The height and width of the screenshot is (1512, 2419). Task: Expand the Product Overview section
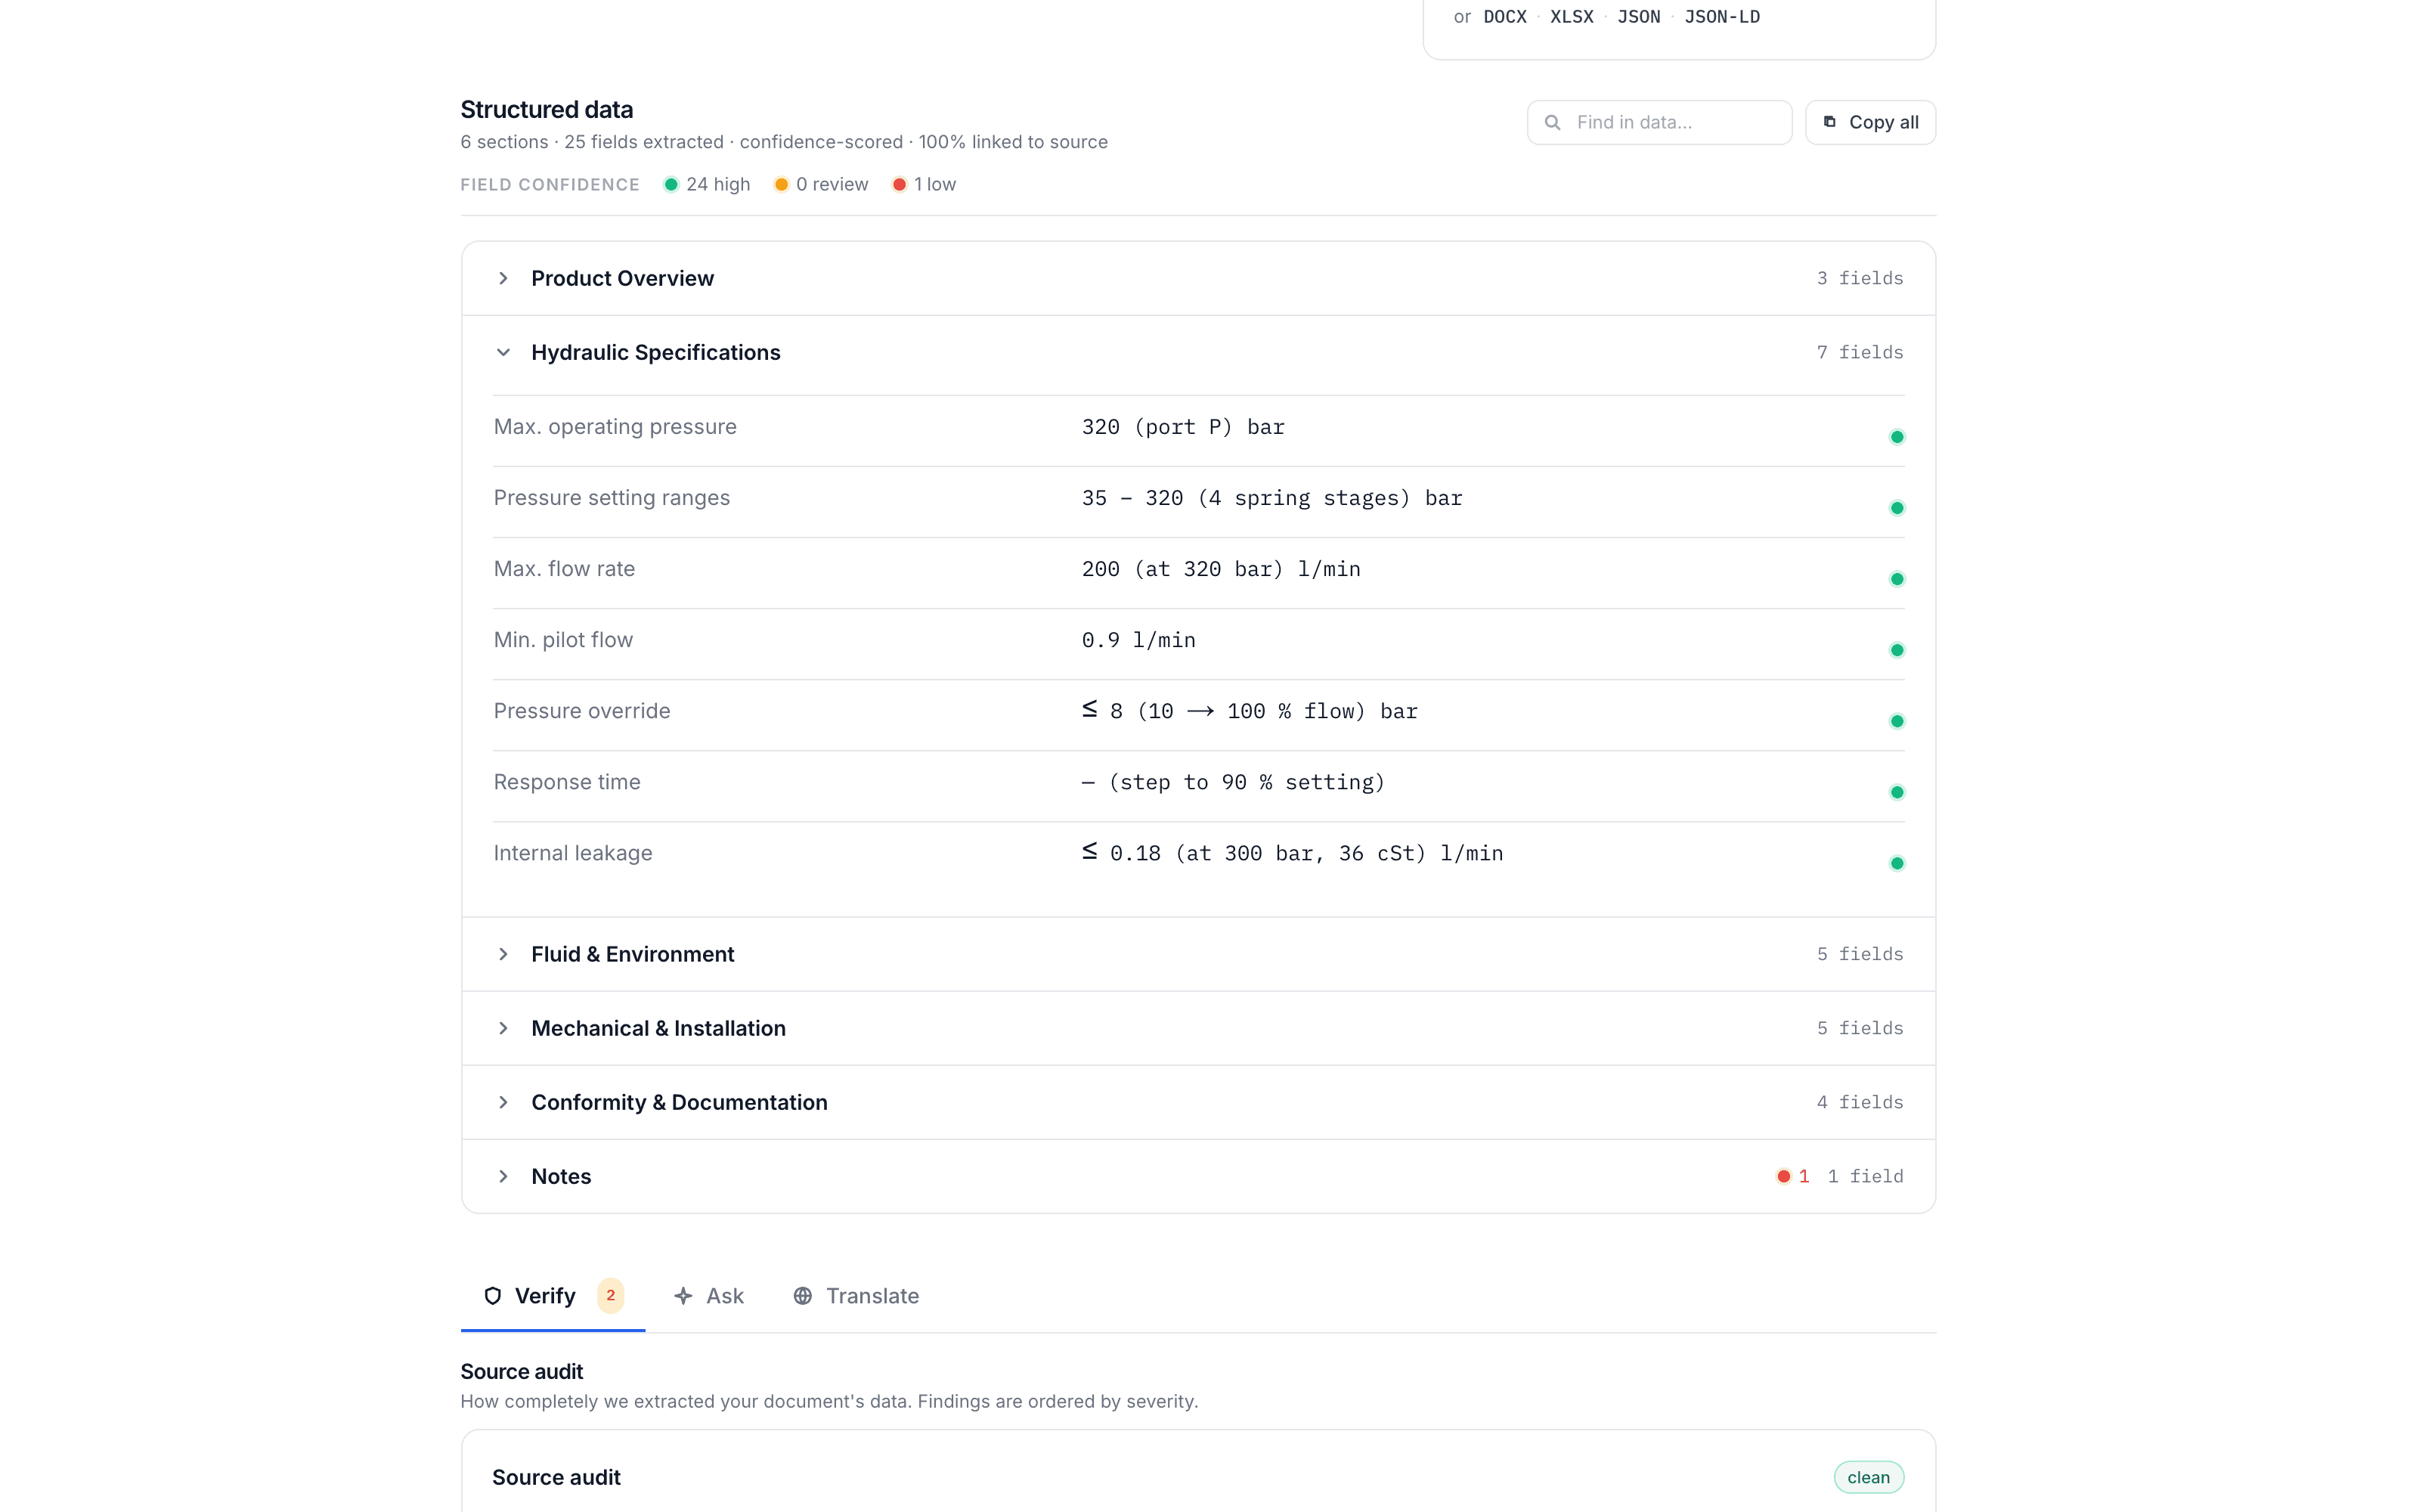pyautogui.click(x=1197, y=278)
